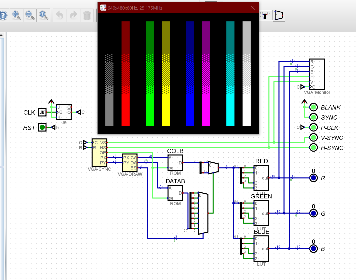Close the 640x480x60Hz VGA window
356x280 pixels.
253,8
